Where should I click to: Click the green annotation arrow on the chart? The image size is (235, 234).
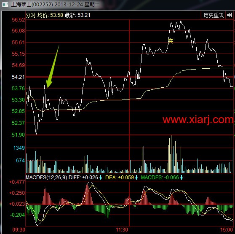(x=52, y=66)
